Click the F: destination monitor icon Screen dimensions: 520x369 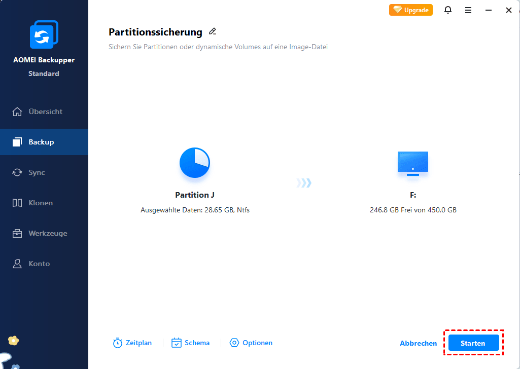(413, 164)
